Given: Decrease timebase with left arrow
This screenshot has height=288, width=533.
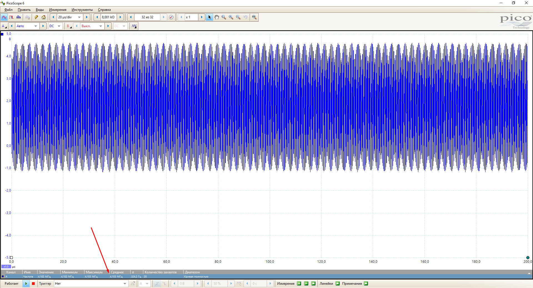Looking at the screenshot, I should 53,17.
